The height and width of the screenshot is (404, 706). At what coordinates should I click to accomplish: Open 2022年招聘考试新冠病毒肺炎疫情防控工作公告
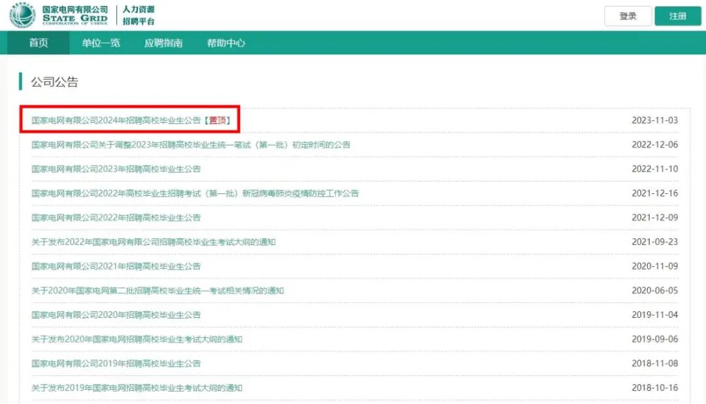pos(195,193)
